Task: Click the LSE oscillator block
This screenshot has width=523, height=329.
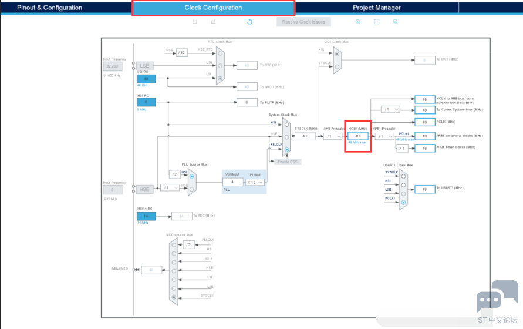Action: [x=144, y=66]
